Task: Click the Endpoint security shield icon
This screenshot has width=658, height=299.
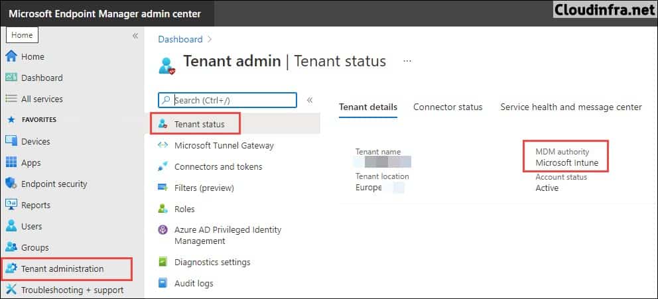Action: (x=11, y=184)
